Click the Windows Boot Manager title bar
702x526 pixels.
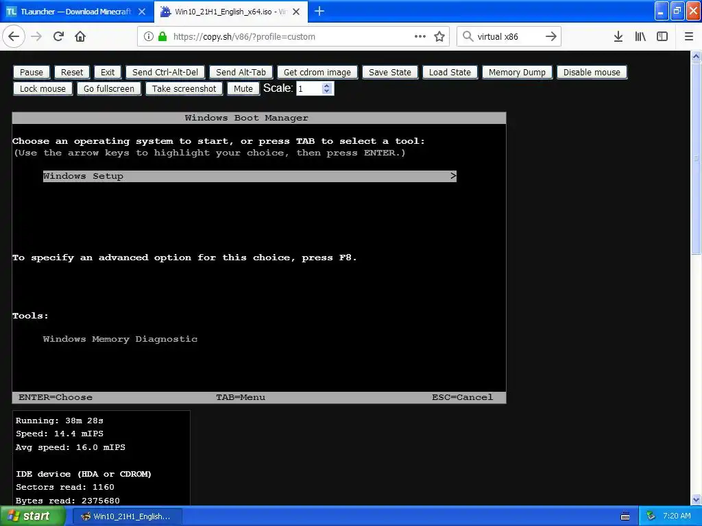[259, 118]
